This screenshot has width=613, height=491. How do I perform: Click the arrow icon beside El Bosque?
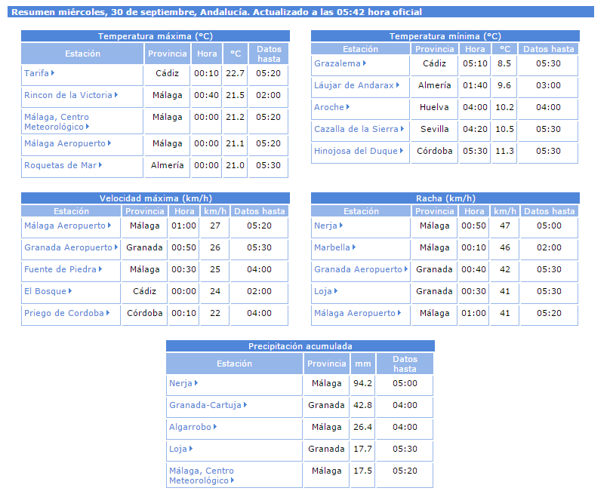tap(70, 291)
